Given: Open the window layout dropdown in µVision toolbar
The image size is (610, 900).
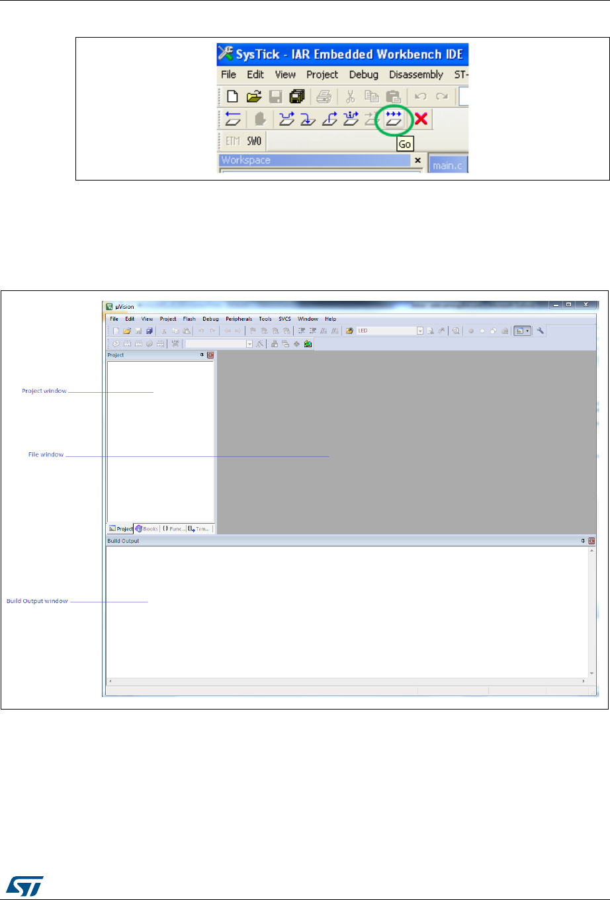Looking at the screenshot, I should coord(527,331).
